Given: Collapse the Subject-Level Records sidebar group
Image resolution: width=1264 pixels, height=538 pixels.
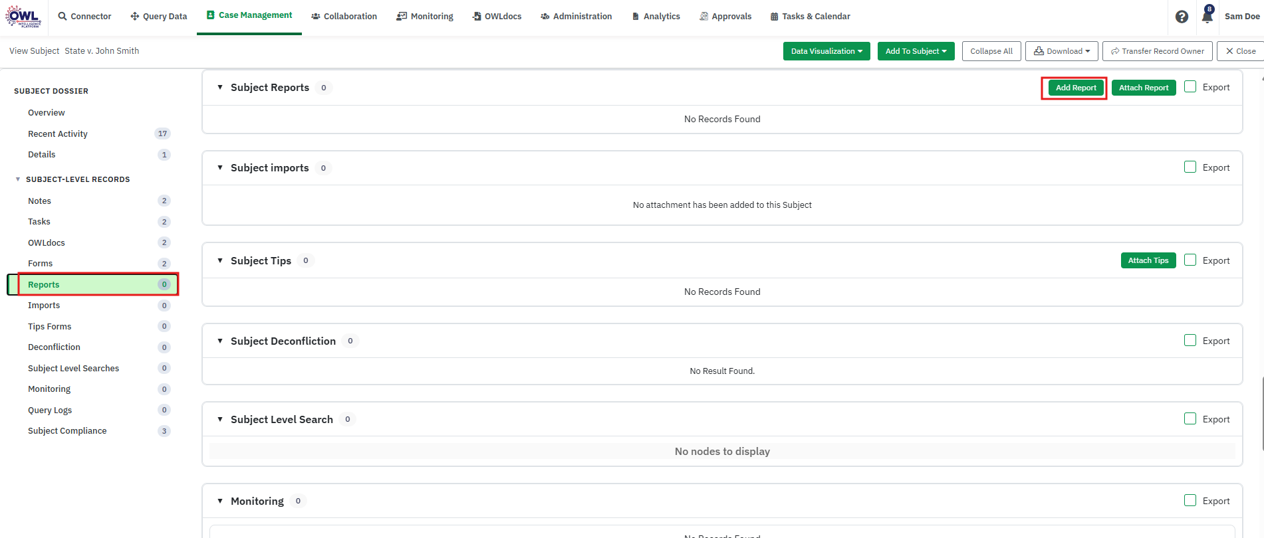Looking at the screenshot, I should pos(18,179).
